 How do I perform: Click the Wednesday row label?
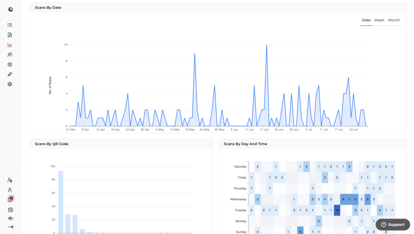(x=238, y=199)
